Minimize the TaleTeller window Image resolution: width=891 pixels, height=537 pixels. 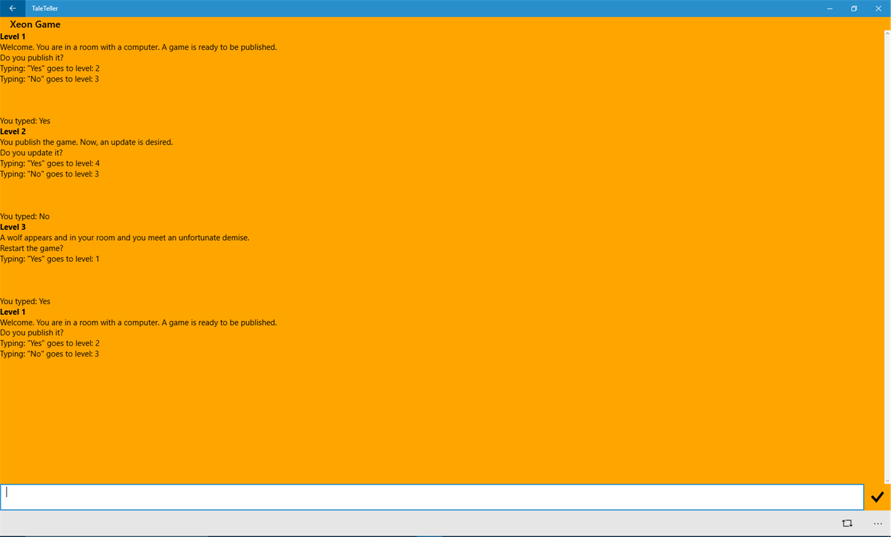[x=829, y=9]
